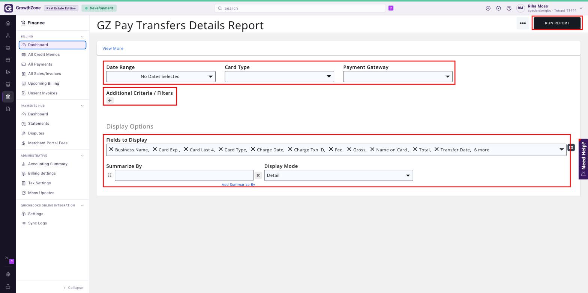Remove Business Name from Fields to Display
The width and height of the screenshot is (588, 293).
111,149
